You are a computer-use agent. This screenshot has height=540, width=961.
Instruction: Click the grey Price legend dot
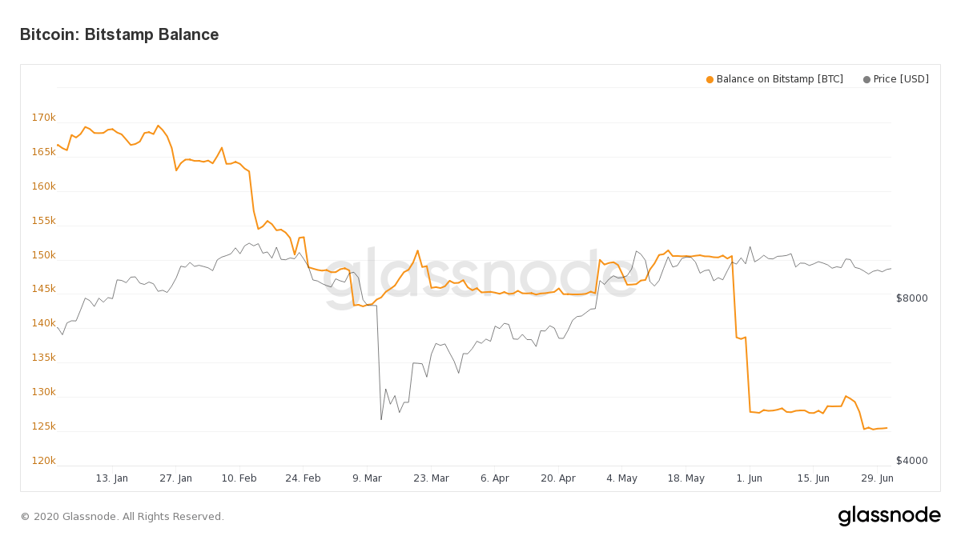point(867,79)
